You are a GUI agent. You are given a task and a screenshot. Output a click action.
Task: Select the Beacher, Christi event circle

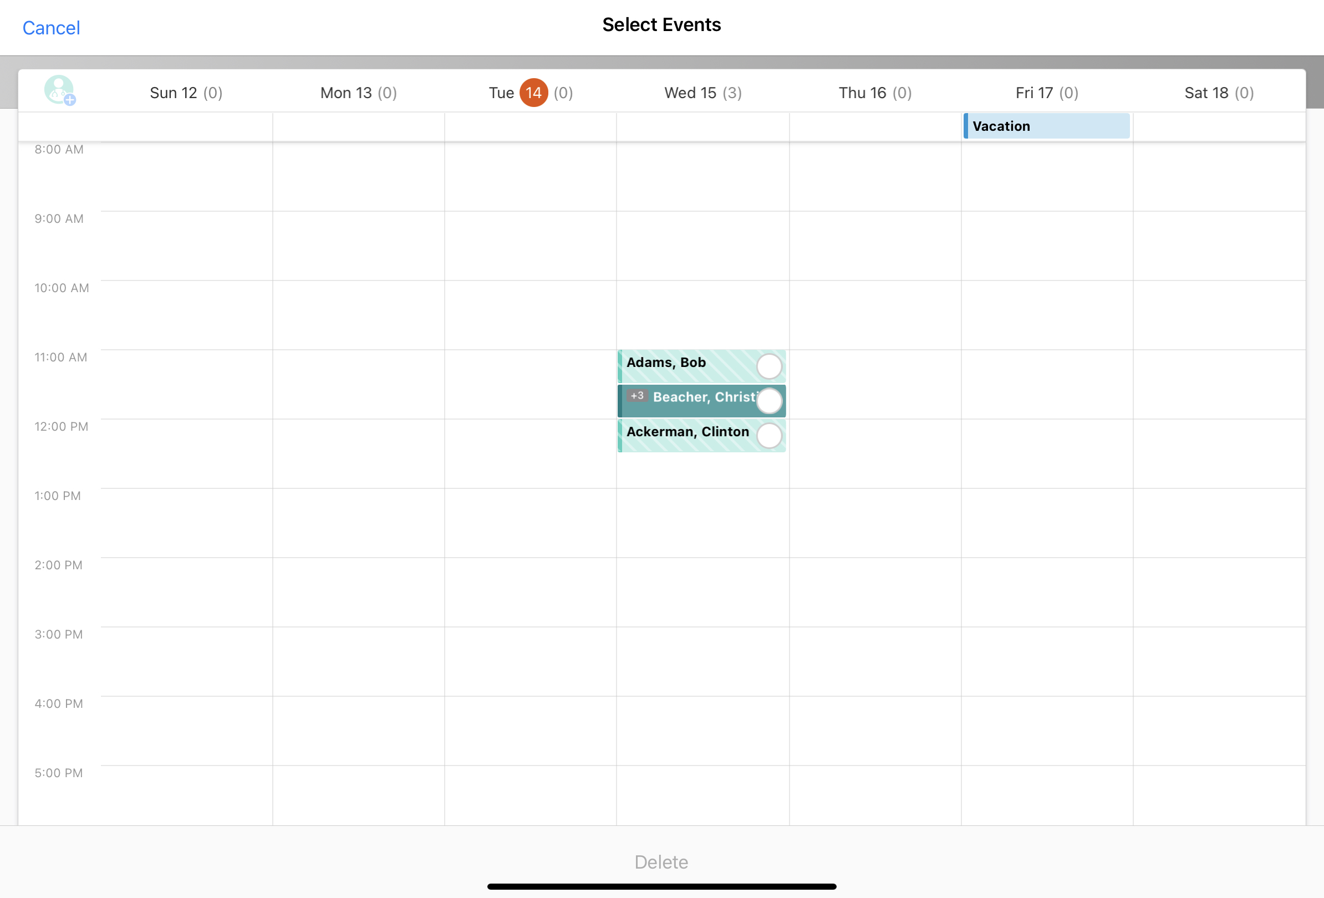click(768, 400)
